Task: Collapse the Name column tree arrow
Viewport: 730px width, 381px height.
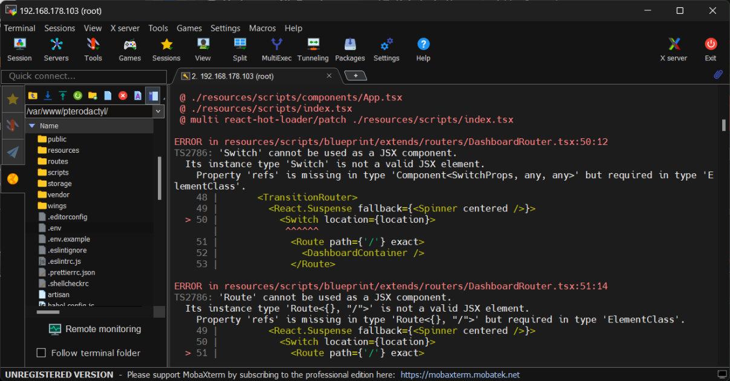Action: pyautogui.click(x=32, y=126)
